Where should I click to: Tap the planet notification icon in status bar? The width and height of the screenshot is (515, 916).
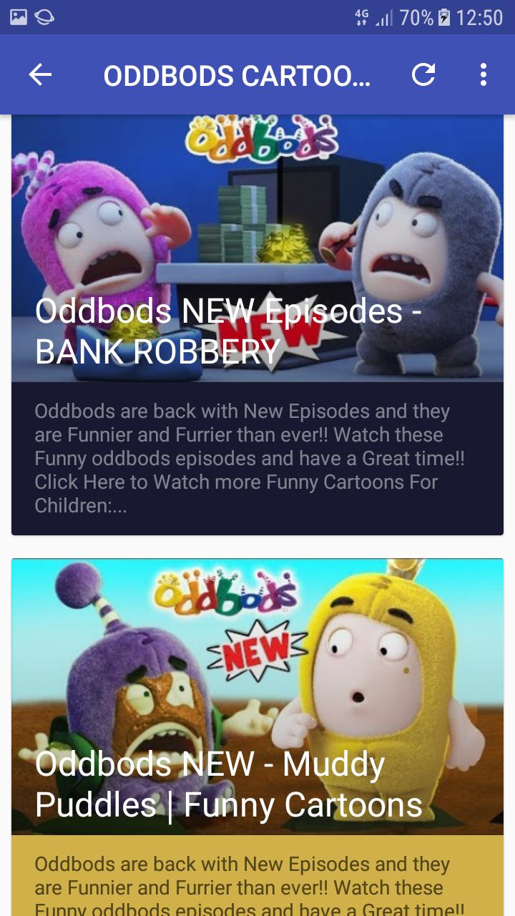click(44, 17)
